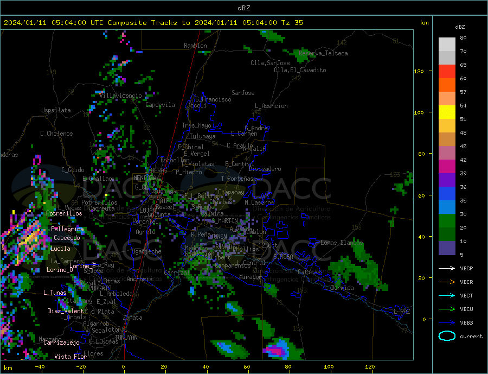The width and height of the screenshot is (488, 374).
Task: Click the 'Capdevila' place label
Action: click(x=160, y=105)
